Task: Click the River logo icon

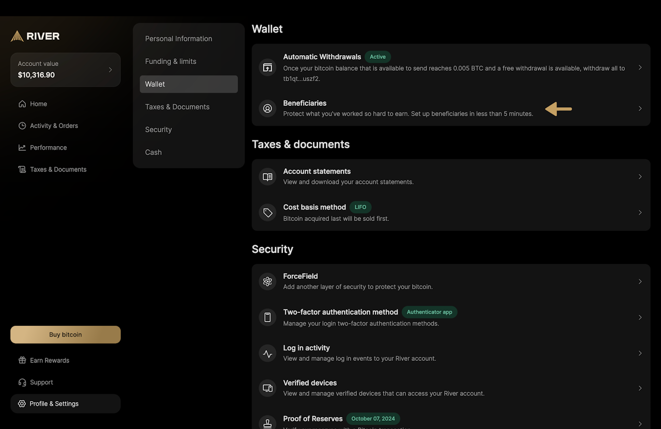Action: pos(17,36)
